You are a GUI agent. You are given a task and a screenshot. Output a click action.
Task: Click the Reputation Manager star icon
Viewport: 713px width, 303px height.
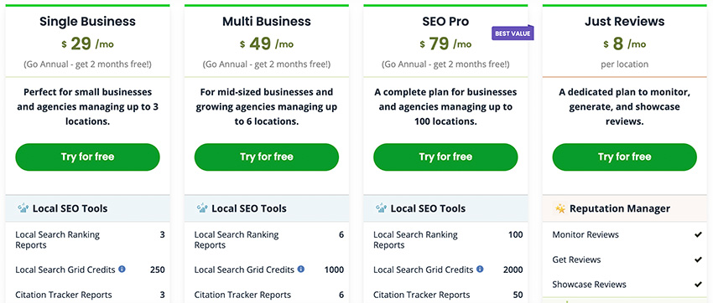(560, 208)
